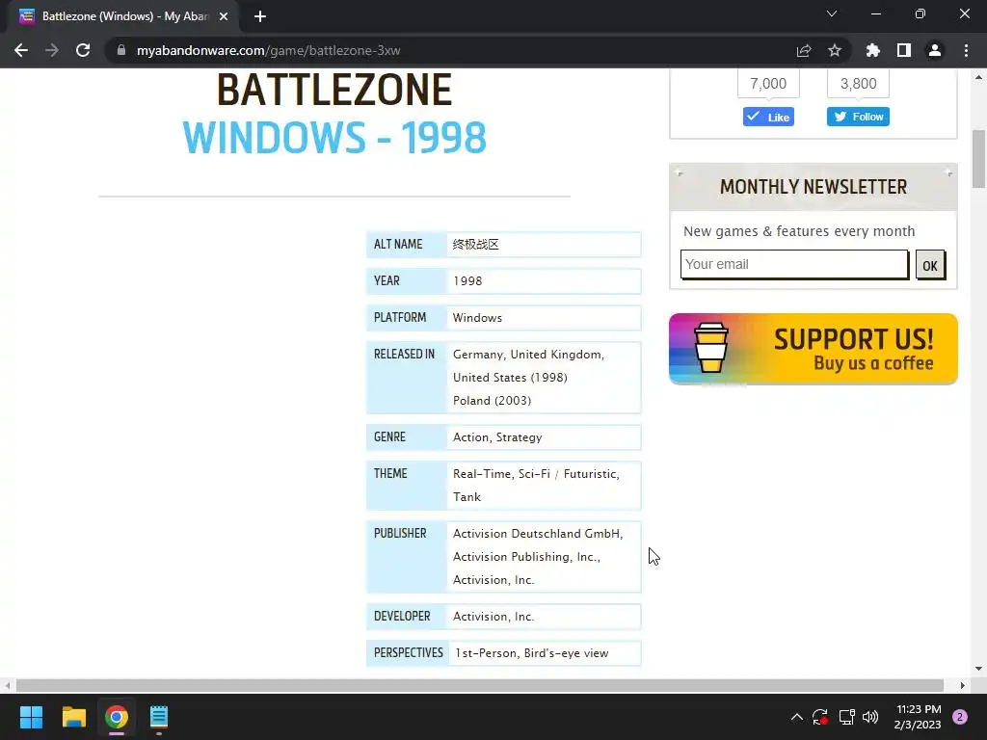Click the 3,800 followers counter
This screenshot has height=740, width=987.
tap(858, 84)
